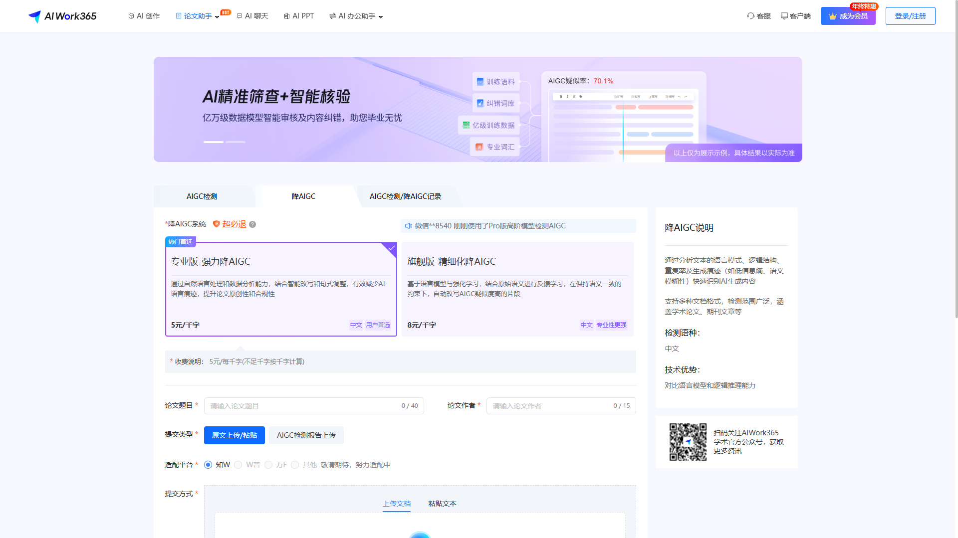Click the 成为会员 membership button
This screenshot has width=958, height=538.
point(848,15)
